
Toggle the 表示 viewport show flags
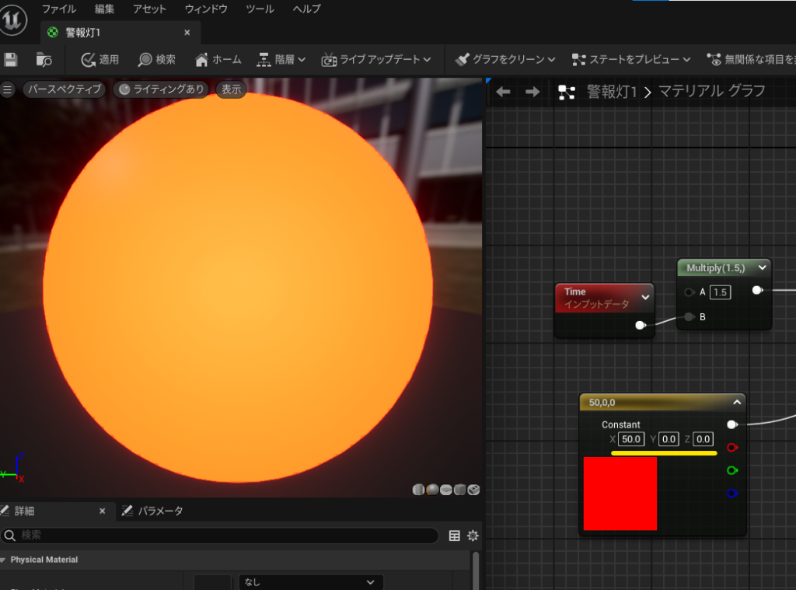(x=230, y=89)
